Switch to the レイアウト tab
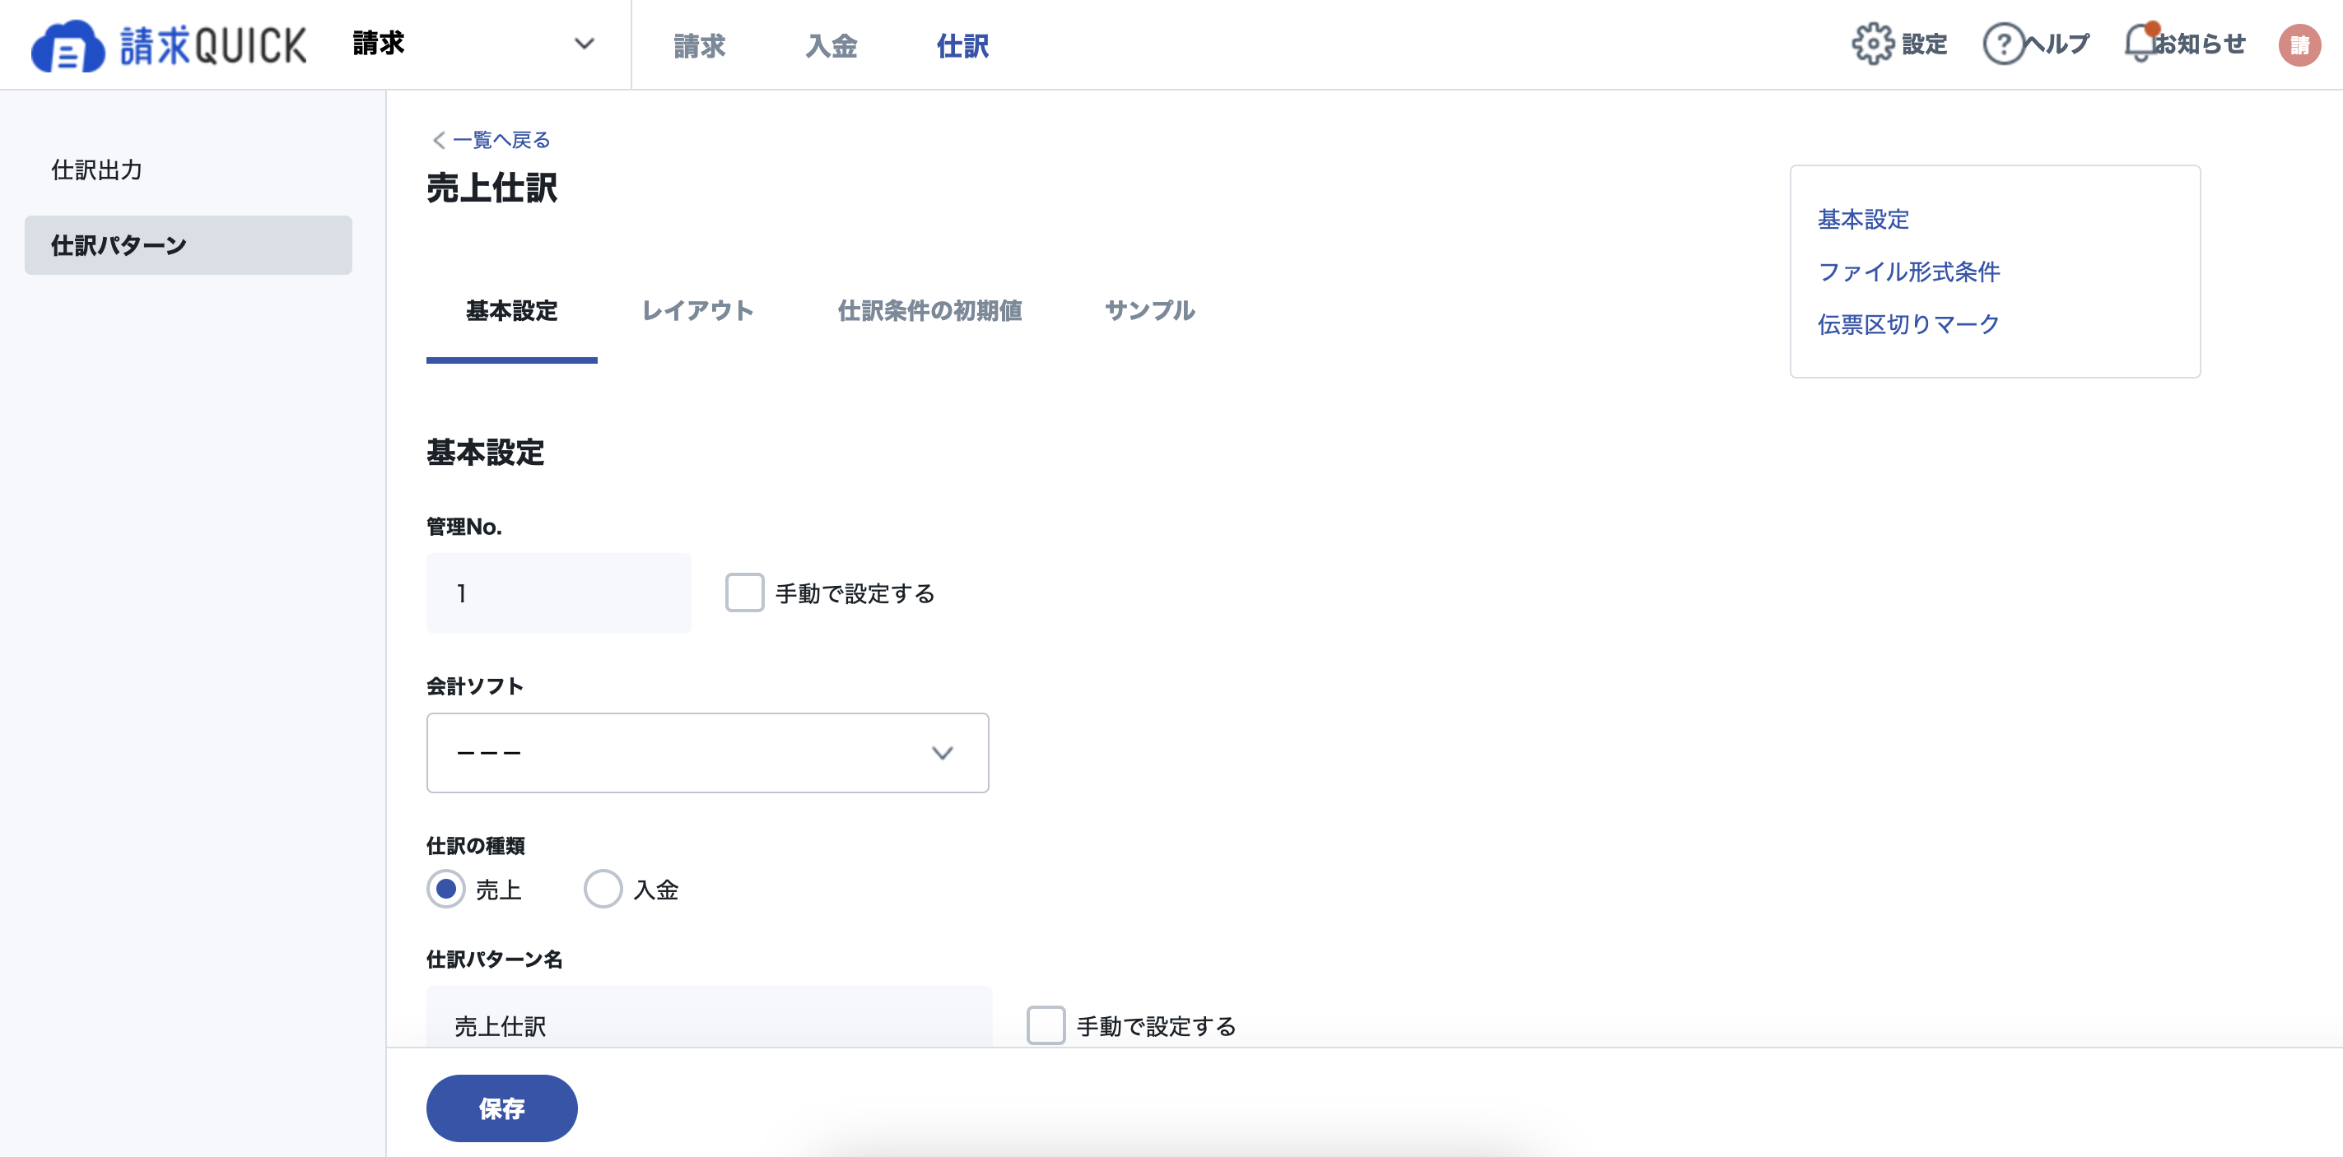 pyautogui.click(x=697, y=311)
